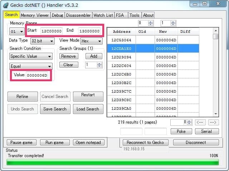Open the Disassembler tab
229x171 pixels.
point(78,15)
